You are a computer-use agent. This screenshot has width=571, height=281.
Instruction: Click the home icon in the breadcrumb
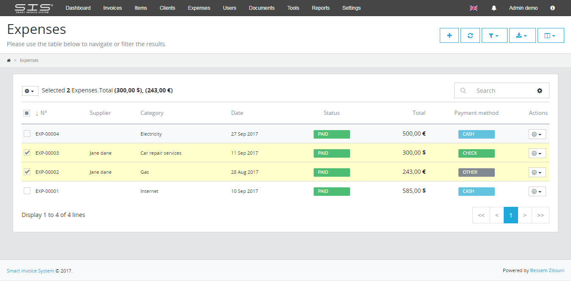pyautogui.click(x=8, y=60)
